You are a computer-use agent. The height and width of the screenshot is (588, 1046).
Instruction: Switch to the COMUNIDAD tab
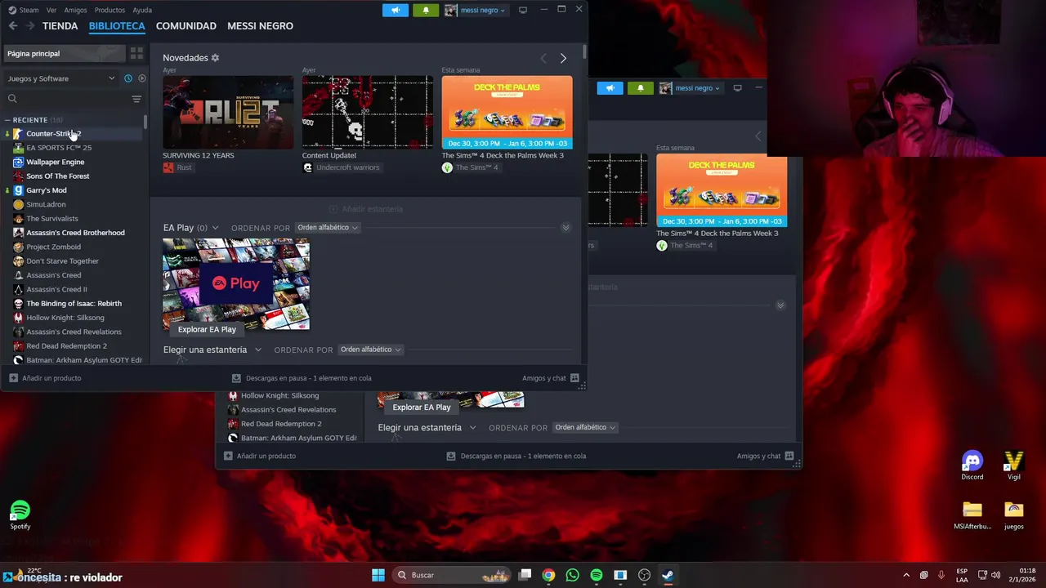pos(186,26)
